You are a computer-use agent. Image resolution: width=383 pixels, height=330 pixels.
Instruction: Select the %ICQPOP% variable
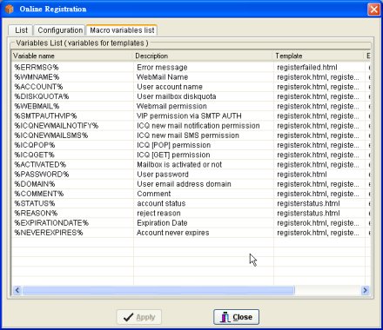(35, 145)
